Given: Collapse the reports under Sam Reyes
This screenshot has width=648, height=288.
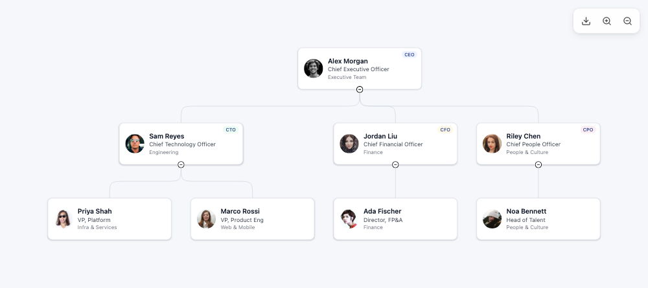Looking at the screenshot, I should click(x=181, y=164).
